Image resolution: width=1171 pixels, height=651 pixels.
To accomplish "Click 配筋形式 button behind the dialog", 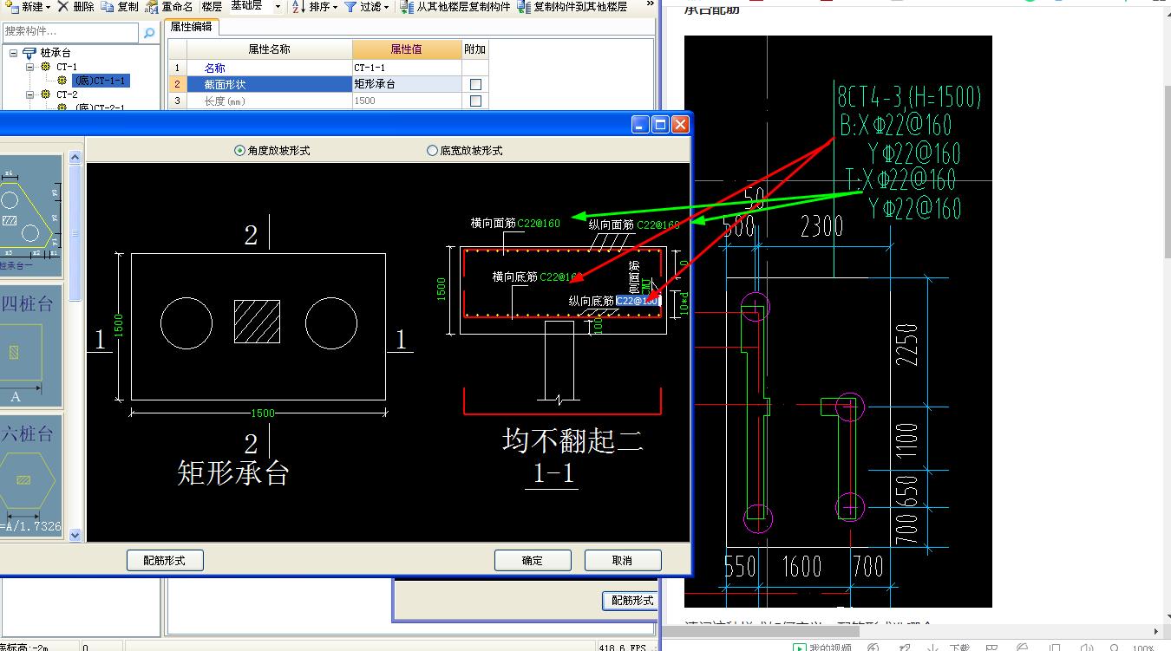I will coord(631,600).
